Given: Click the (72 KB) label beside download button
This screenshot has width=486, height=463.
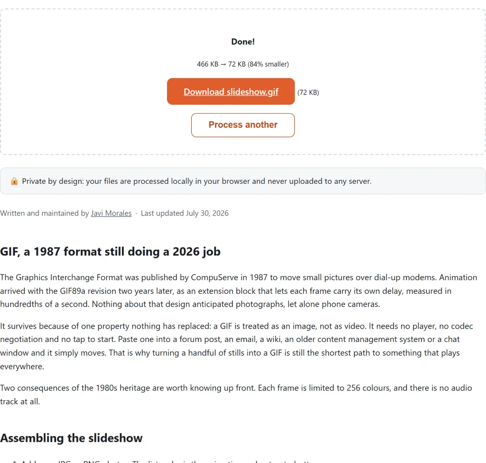Looking at the screenshot, I should click(x=308, y=92).
